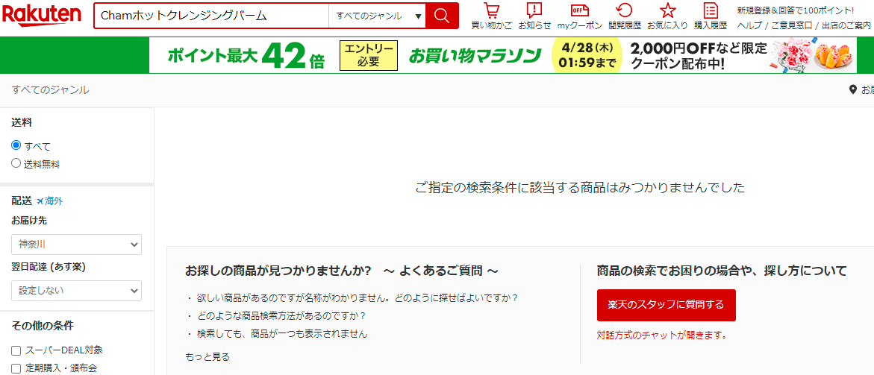Click the お買い物マラソン promotional banner
The image size is (874, 375).
pyautogui.click(x=503, y=55)
